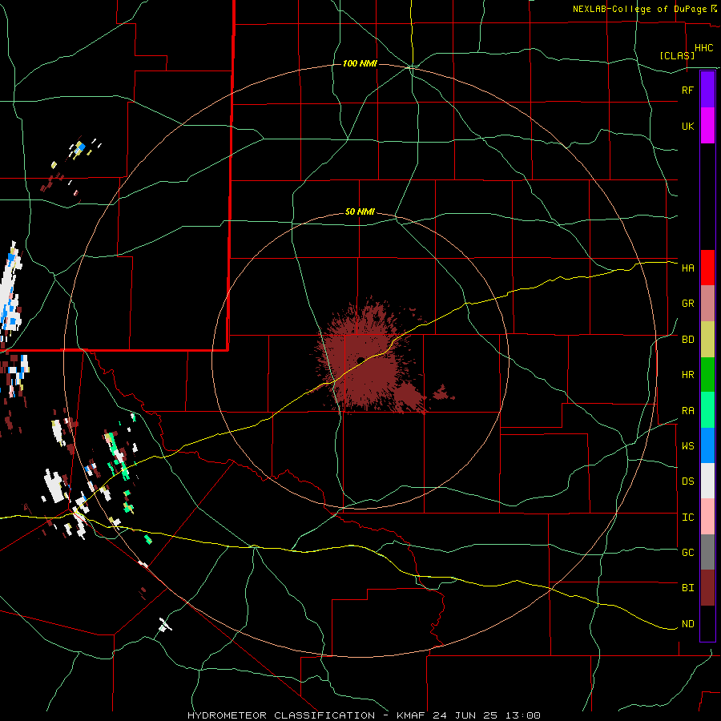Click the 'DS' legend label
Viewport: 721px width, 721px height.
point(687,481)
